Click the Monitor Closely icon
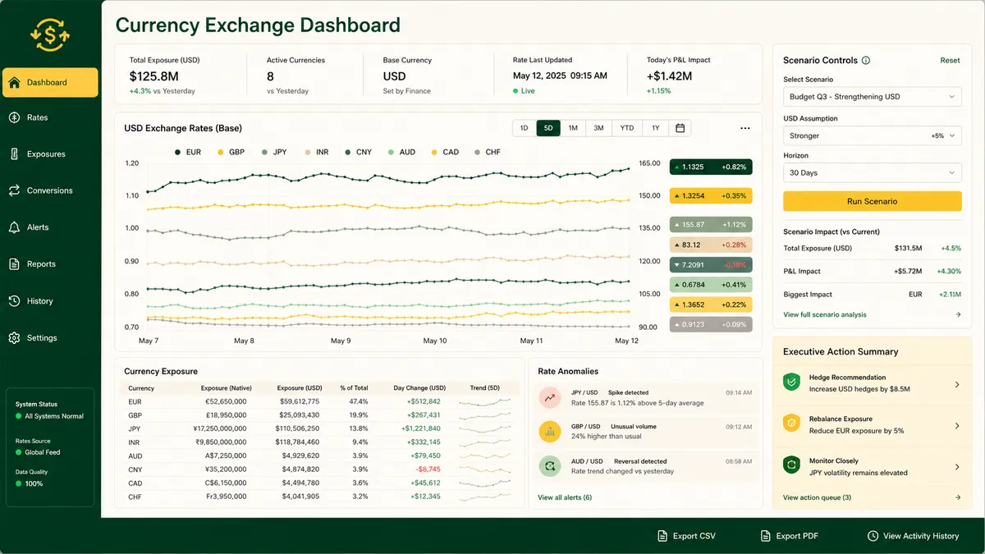Screen dimensions: 985x554 tap(791, 465)
